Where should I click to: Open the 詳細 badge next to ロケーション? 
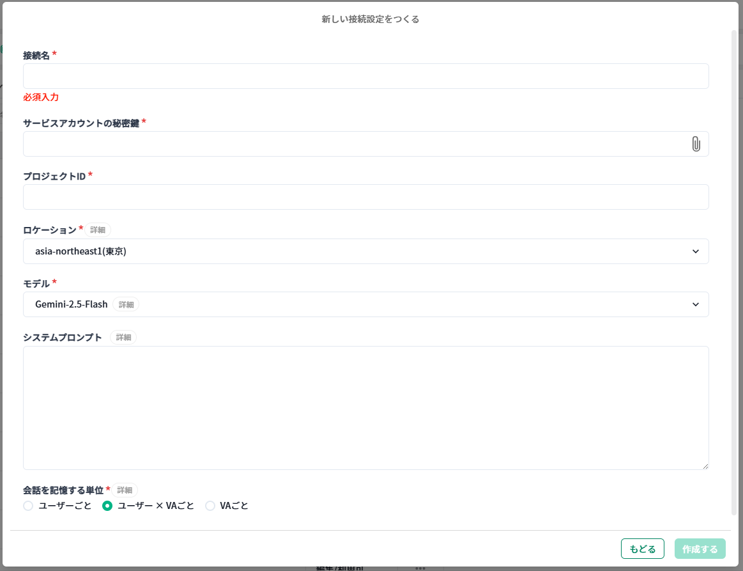98,230
